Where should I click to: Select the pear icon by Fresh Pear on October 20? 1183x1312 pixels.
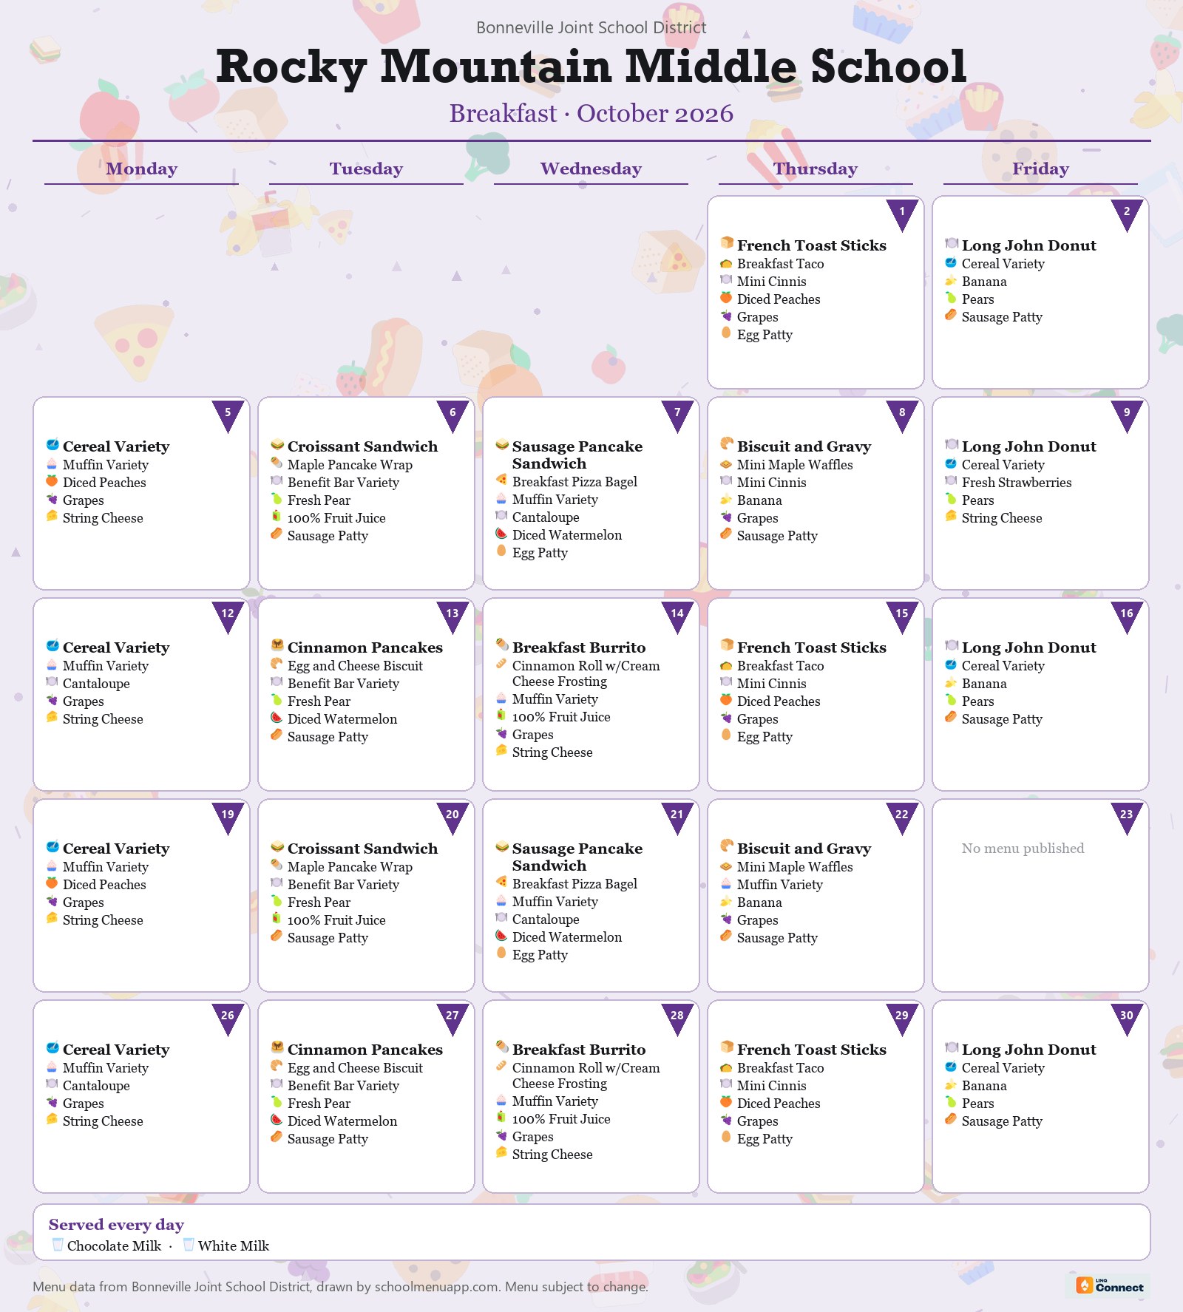click(277, 902)
